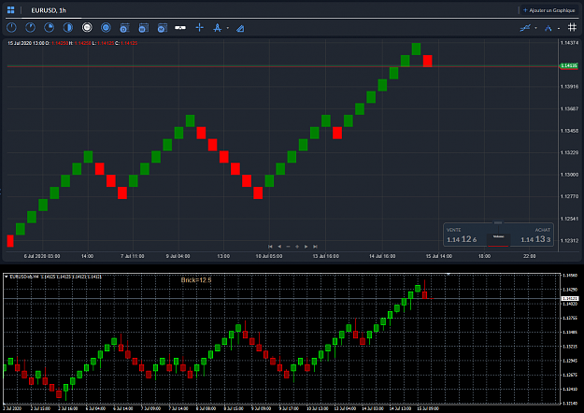Viewport: 584px width, 413px height.
Task: Click the 'Brick=12.5' label in lower chart
Action: (196, 280)
